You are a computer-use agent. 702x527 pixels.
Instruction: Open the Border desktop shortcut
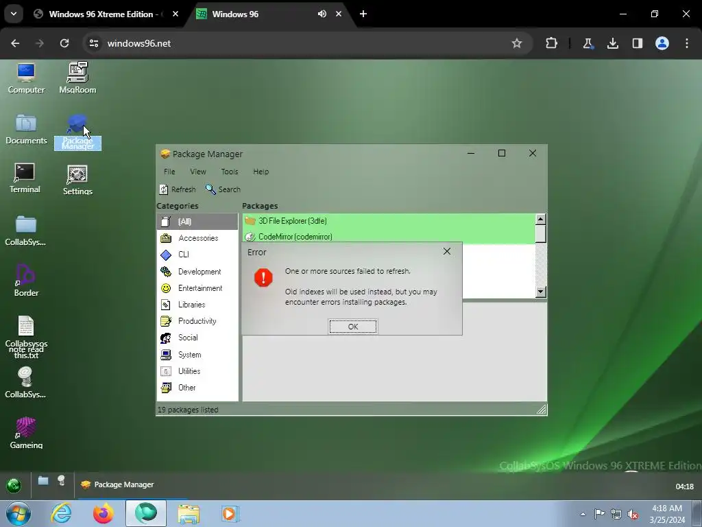point(26,281)
